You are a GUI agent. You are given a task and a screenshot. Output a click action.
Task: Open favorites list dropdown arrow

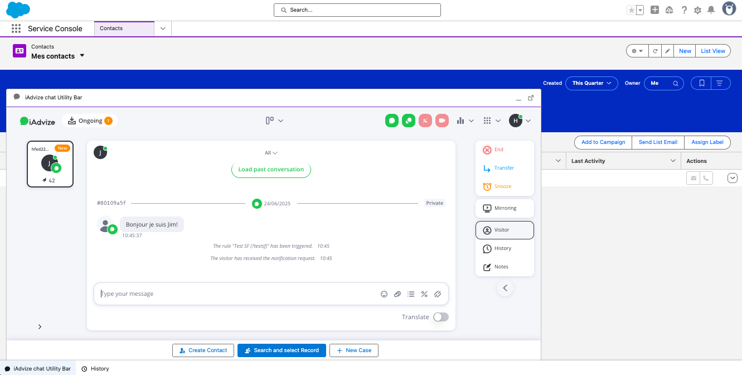tap(640, 10)
